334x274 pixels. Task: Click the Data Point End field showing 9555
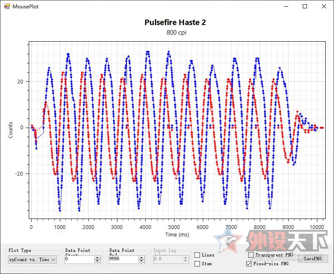(124, 259)
